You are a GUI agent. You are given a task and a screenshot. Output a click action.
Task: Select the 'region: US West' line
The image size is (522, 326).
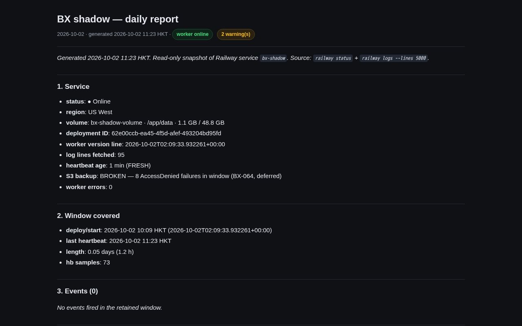(x=89, y=112)
